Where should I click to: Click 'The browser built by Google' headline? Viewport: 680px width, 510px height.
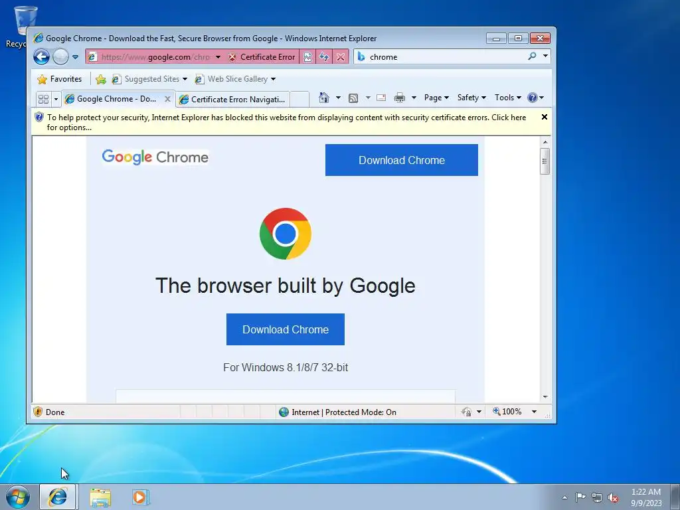click(x=286, y=286)
